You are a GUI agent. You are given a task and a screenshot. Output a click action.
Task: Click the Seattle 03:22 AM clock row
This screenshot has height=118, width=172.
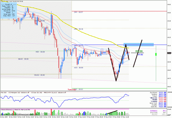pyautogui.click(x=159, y=105)
